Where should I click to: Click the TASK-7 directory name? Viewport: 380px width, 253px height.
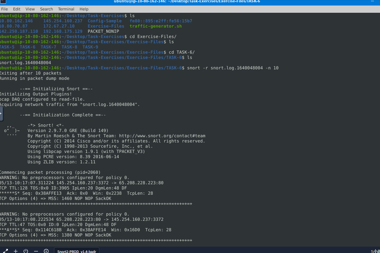tap(49, 47)
